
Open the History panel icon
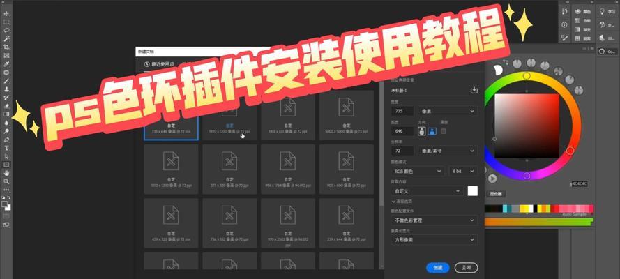click(565, 12)
